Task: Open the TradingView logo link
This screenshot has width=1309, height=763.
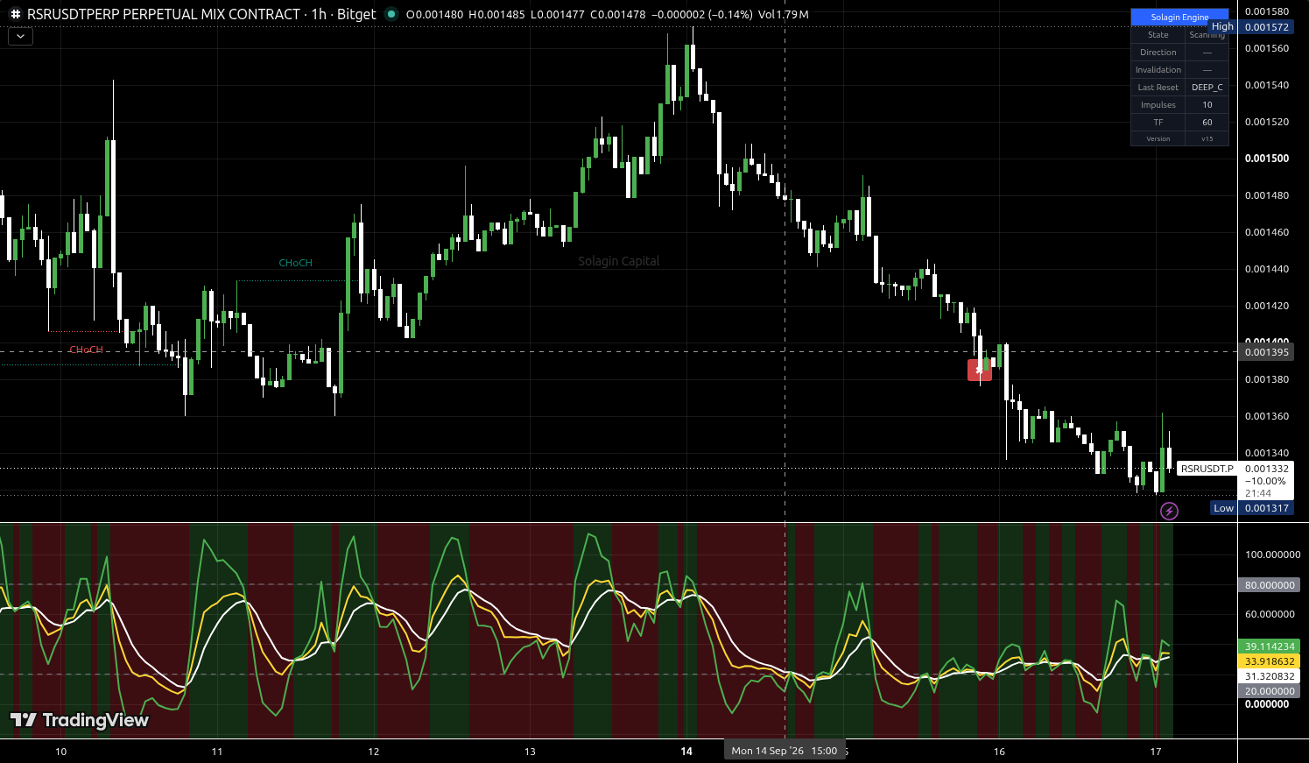Action: click(80, 720)
